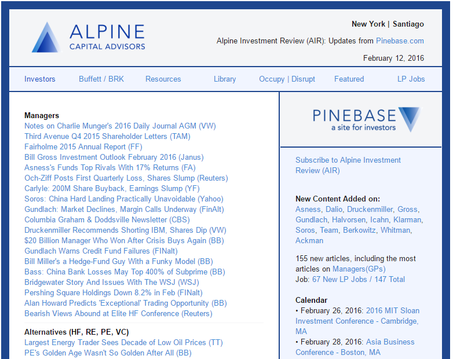Viewport: 453px width, 359px height.
Task: Open Soros China Hard Landing article
Action: tap(124, 199)
